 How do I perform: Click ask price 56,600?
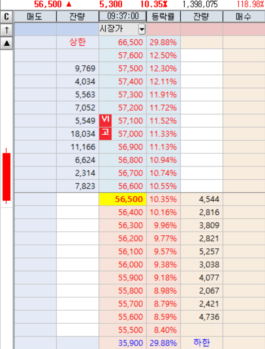pyautogui.click(x=123, y=186)
